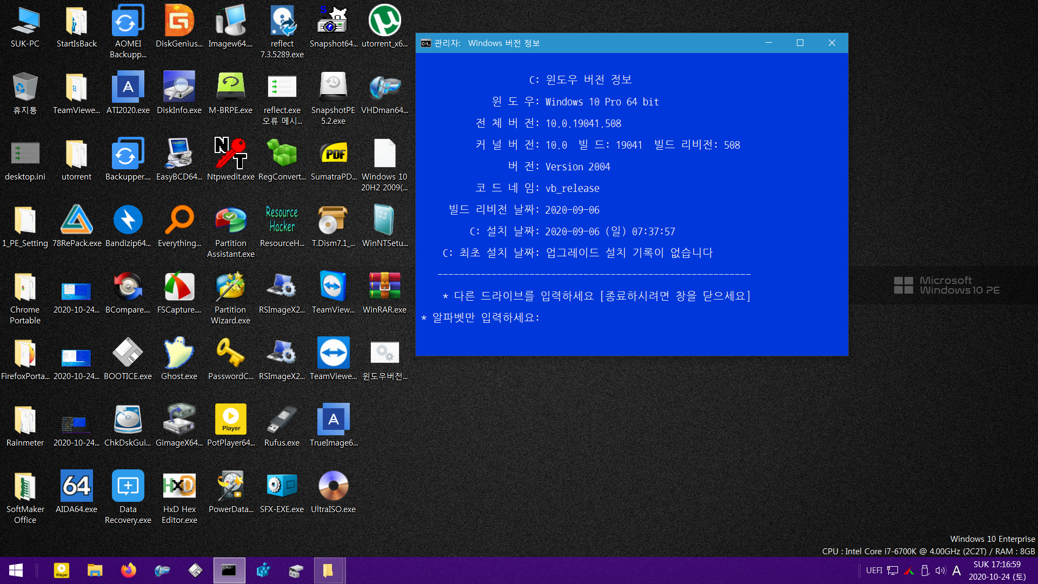Screen dimensions: 1038x584
Task: Open the Recycle Bin (휴지통)
Action: (x=25, y=93)
